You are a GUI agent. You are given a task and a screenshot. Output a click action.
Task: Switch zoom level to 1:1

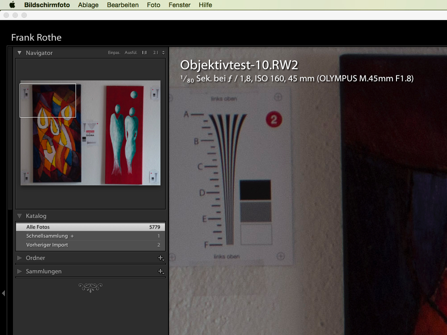(x=144, y=53)
